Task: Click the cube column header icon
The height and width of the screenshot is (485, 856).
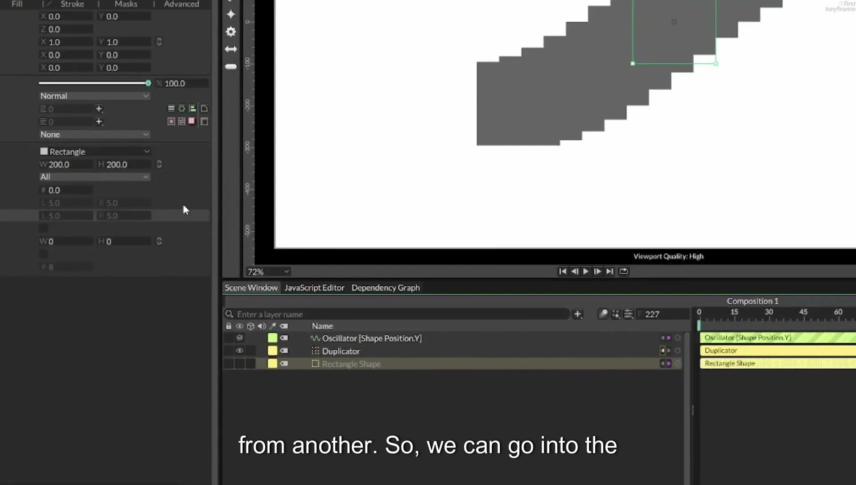Action: [x=251, y=326]
